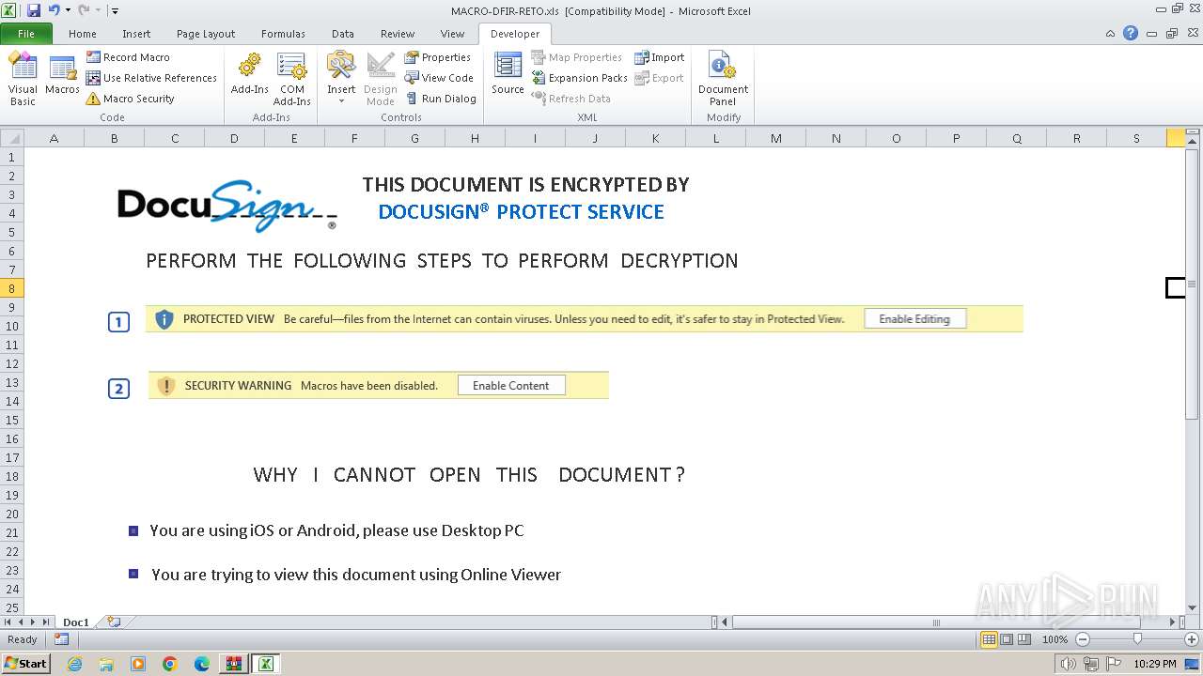Switch to the Review tab
Viewport: 1203px width, 676px height.
coord(398,34)
